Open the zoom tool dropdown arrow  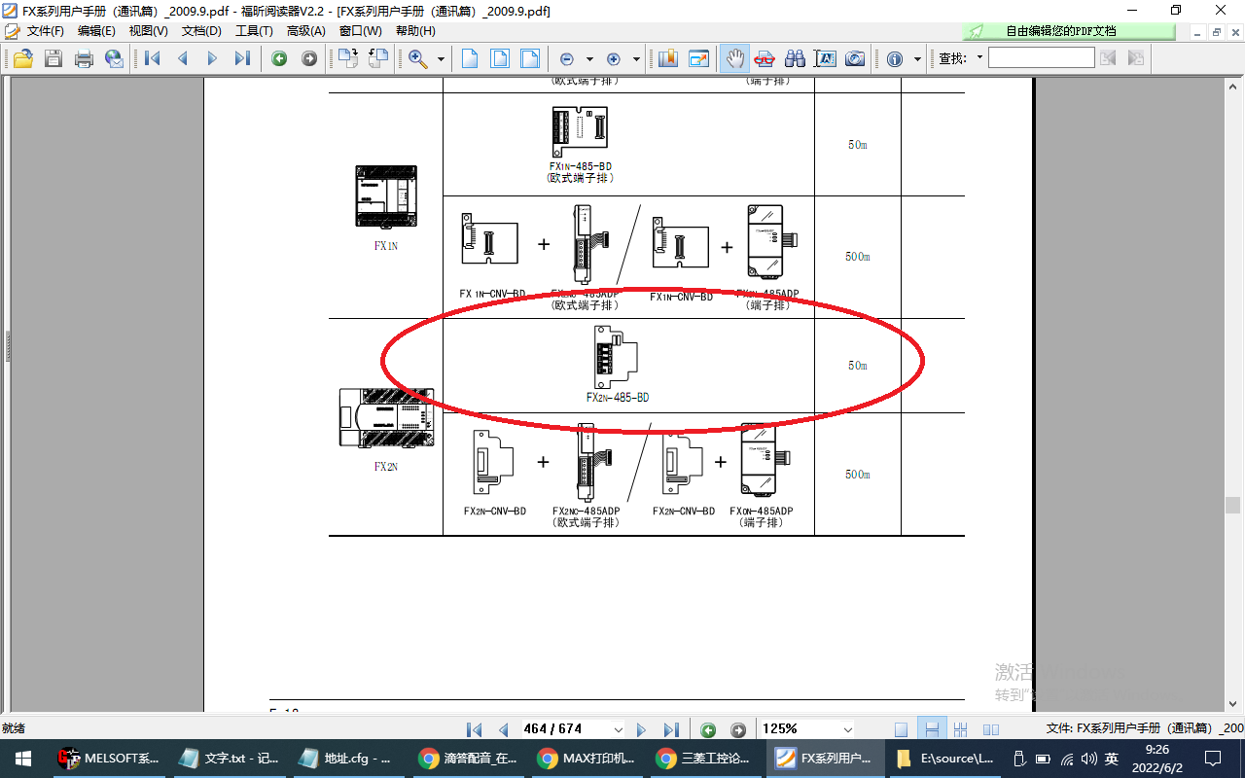441,58
